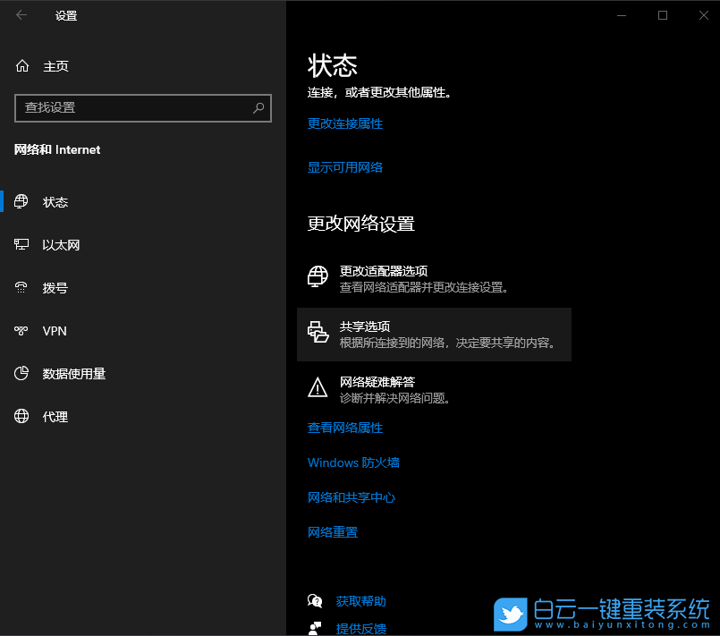Click the 获取帮助 icon
720x636 pixels.
tap(315, 601)
